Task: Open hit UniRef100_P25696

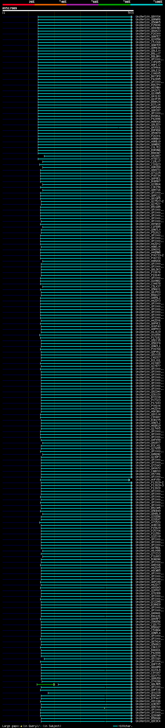Action: [x=148, y=25]
